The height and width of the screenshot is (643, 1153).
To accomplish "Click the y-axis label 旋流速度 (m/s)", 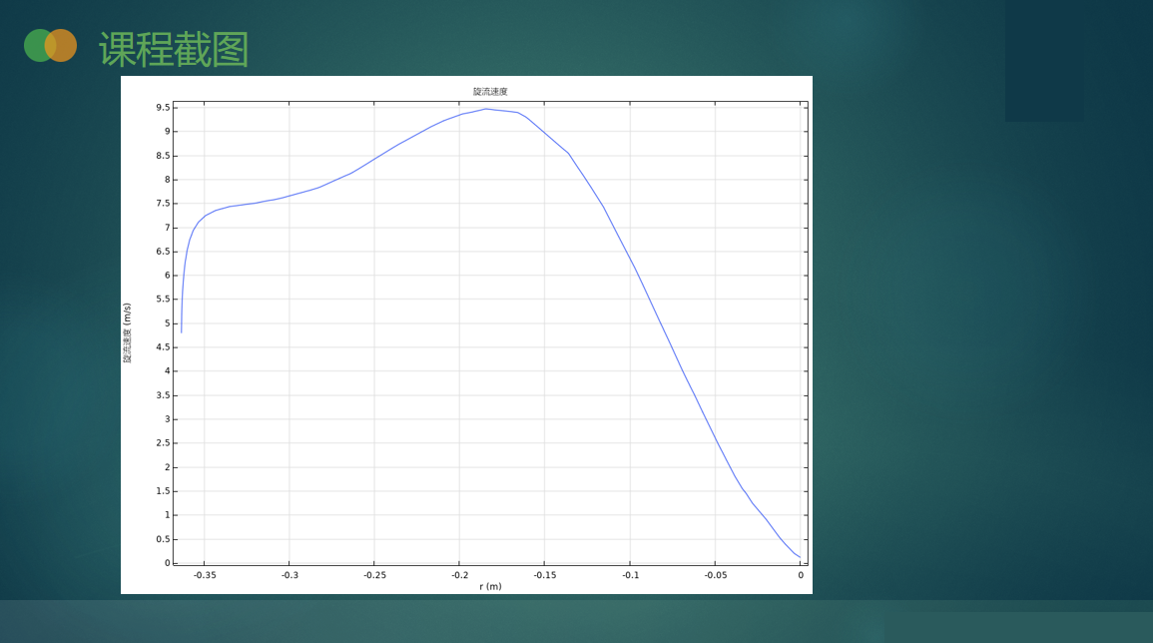I will [127, 332].
